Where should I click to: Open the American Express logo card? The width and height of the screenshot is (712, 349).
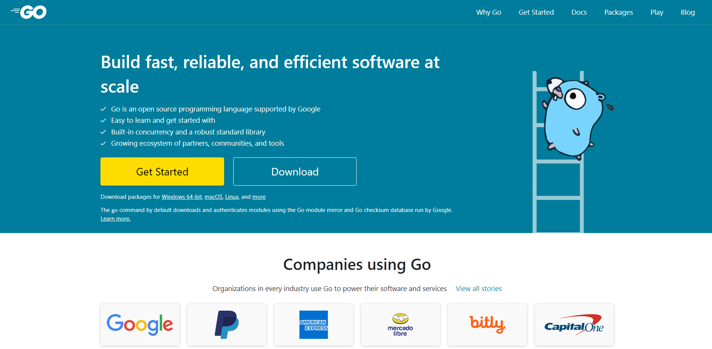[314, 325]
